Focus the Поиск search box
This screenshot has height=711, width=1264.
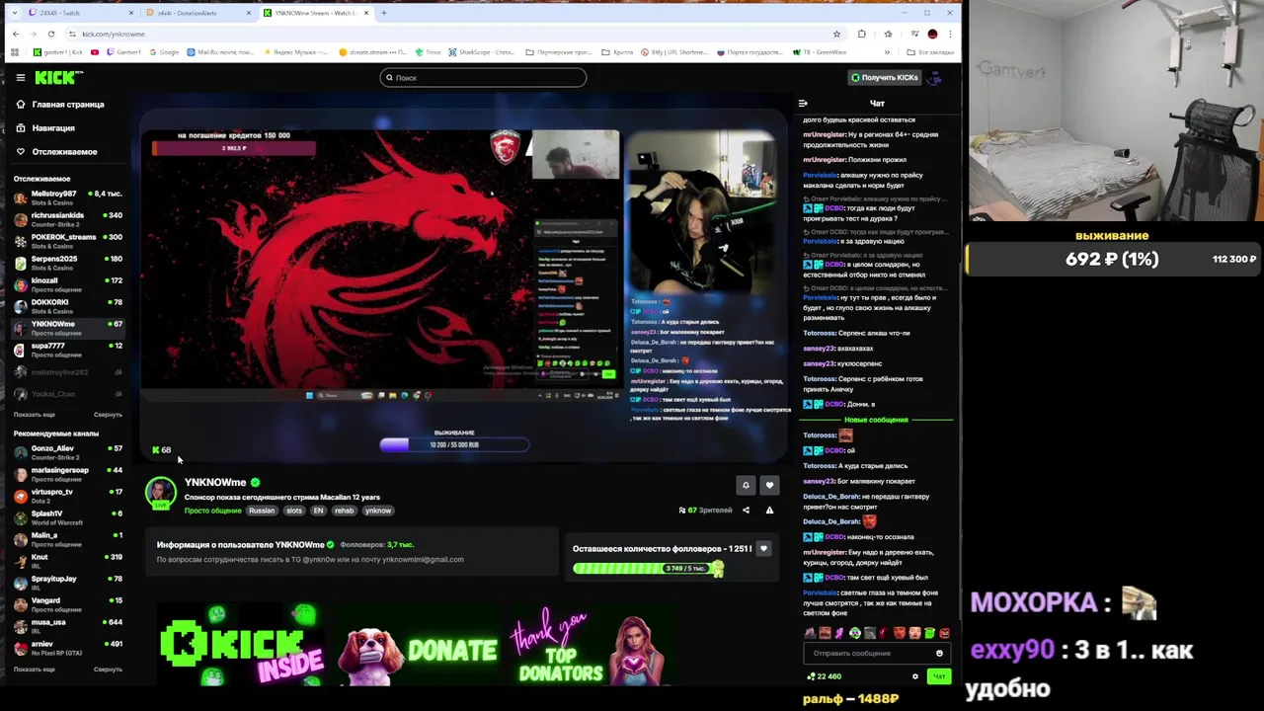(x=483, y=77)
